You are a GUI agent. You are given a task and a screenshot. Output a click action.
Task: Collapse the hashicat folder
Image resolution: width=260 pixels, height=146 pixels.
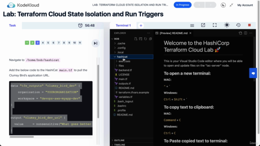[132, 57]
